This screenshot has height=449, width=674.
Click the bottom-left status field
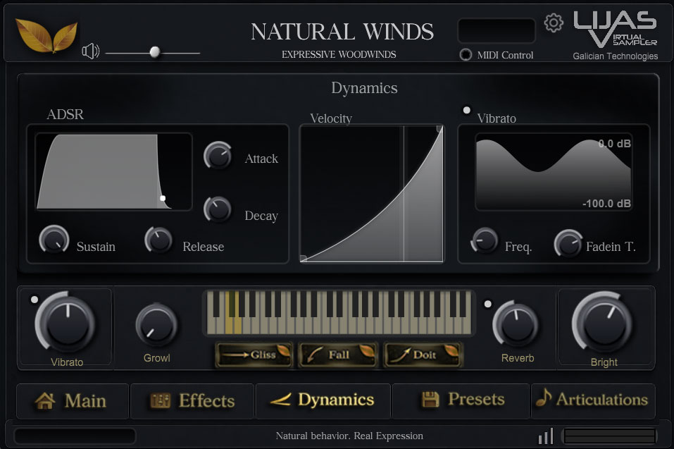click(75, 436)
